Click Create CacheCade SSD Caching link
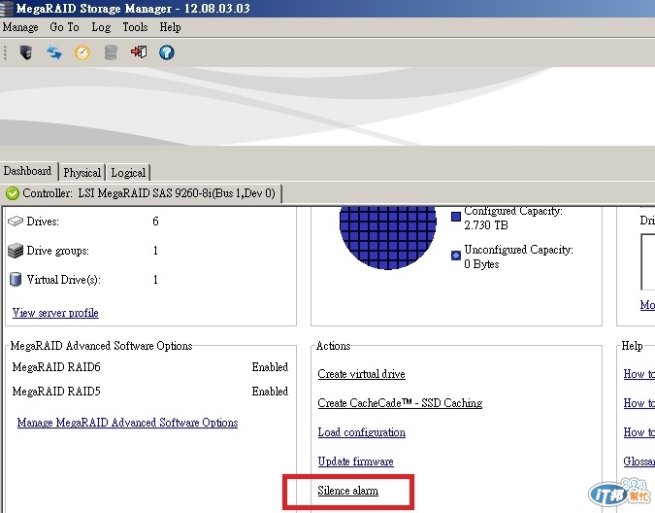This screenshot has width=655, height=513. [400, 403]
